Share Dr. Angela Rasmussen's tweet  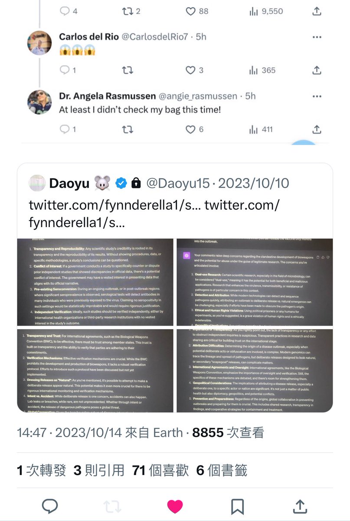[x=317, y=129]
